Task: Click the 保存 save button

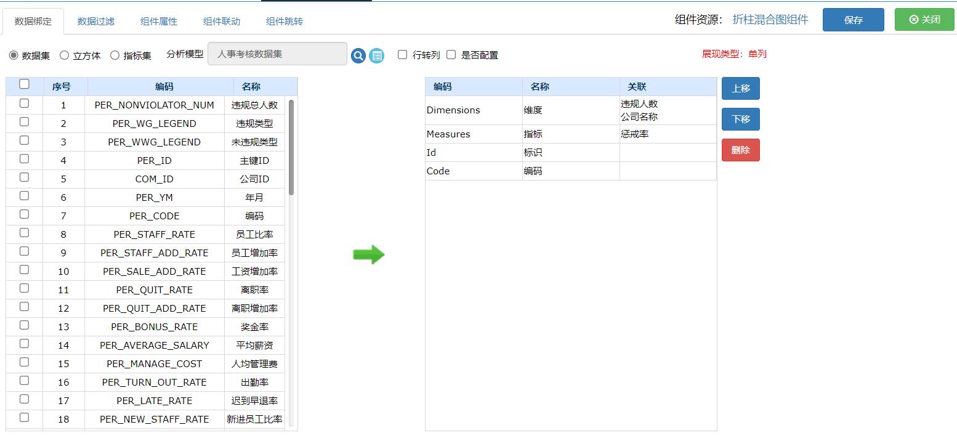Action: pos(853,19)
